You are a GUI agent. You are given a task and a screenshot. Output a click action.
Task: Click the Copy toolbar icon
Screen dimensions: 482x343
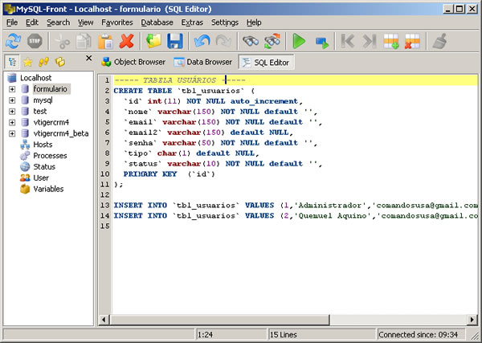(84, 41)
